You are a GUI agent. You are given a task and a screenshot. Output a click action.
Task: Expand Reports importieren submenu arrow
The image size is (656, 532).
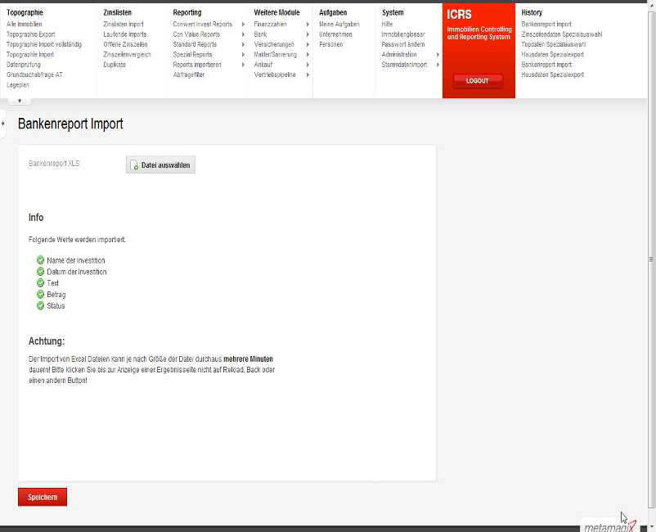tap(243, 65)
